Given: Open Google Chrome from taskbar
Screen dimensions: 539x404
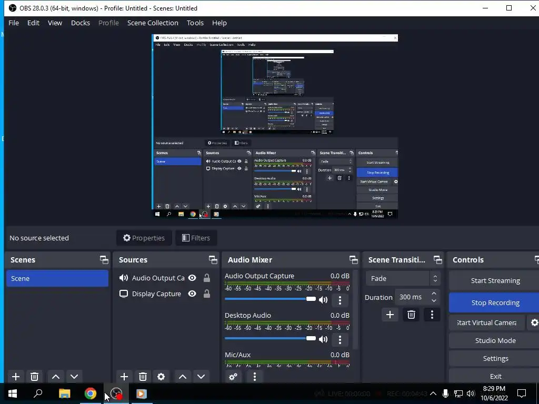Looking at the screenshot, I should (91, 393).
